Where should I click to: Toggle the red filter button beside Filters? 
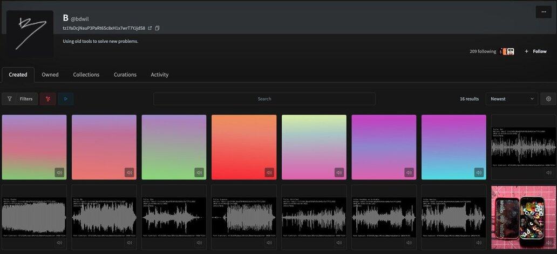click(48, 99)
